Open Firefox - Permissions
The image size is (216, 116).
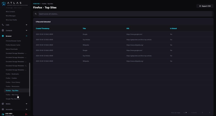pos(13,86)
